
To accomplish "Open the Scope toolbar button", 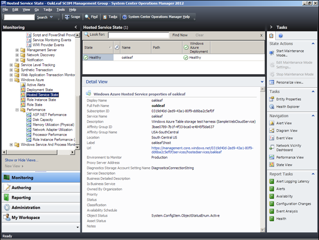I will pyautogui.click(x=73, y=17).
